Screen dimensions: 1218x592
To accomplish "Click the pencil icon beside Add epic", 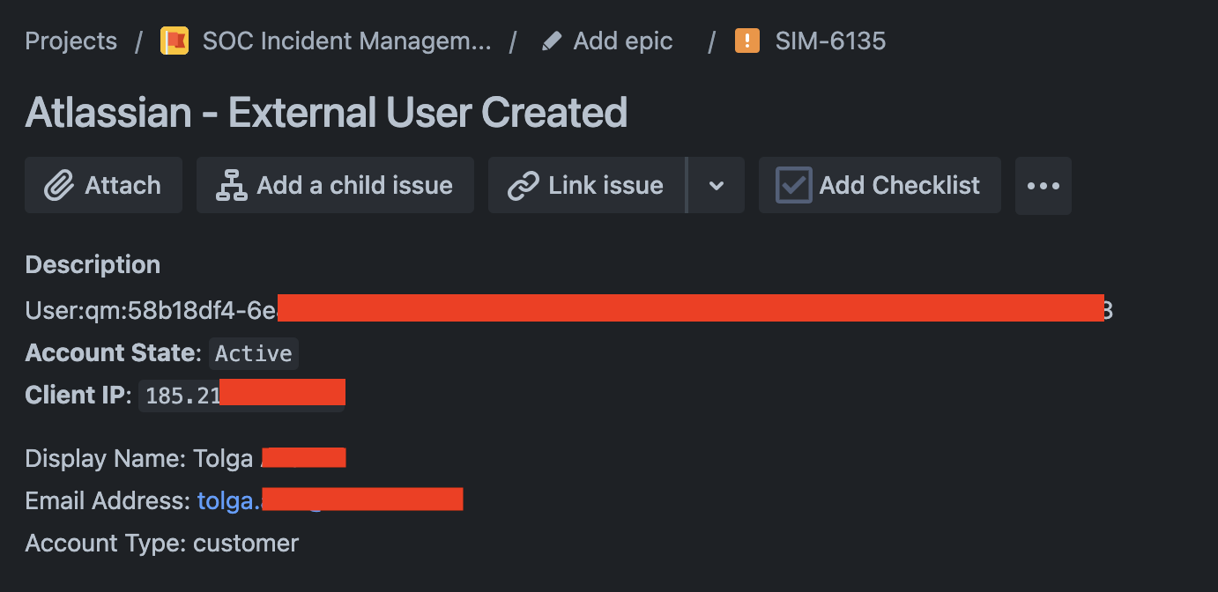I will [552, 41].
